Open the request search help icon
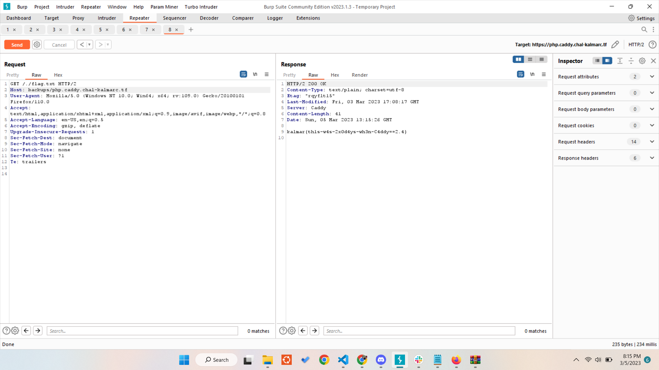659x370 pixels. tap(6, 331)
